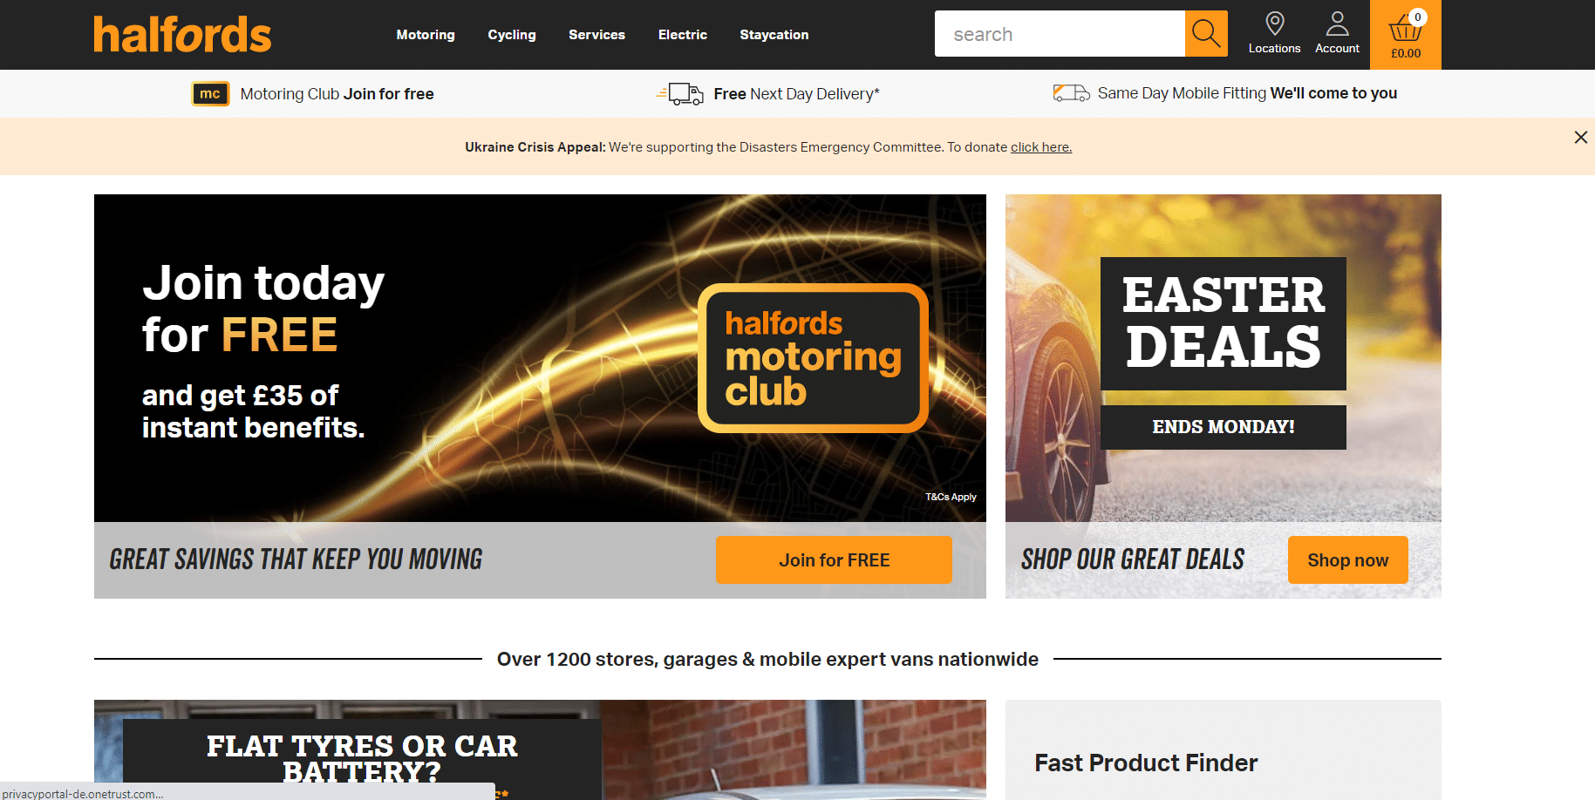Open store Locations pin icon
The height and width of the screenshot is (800, 1595).
[1274, 24]
